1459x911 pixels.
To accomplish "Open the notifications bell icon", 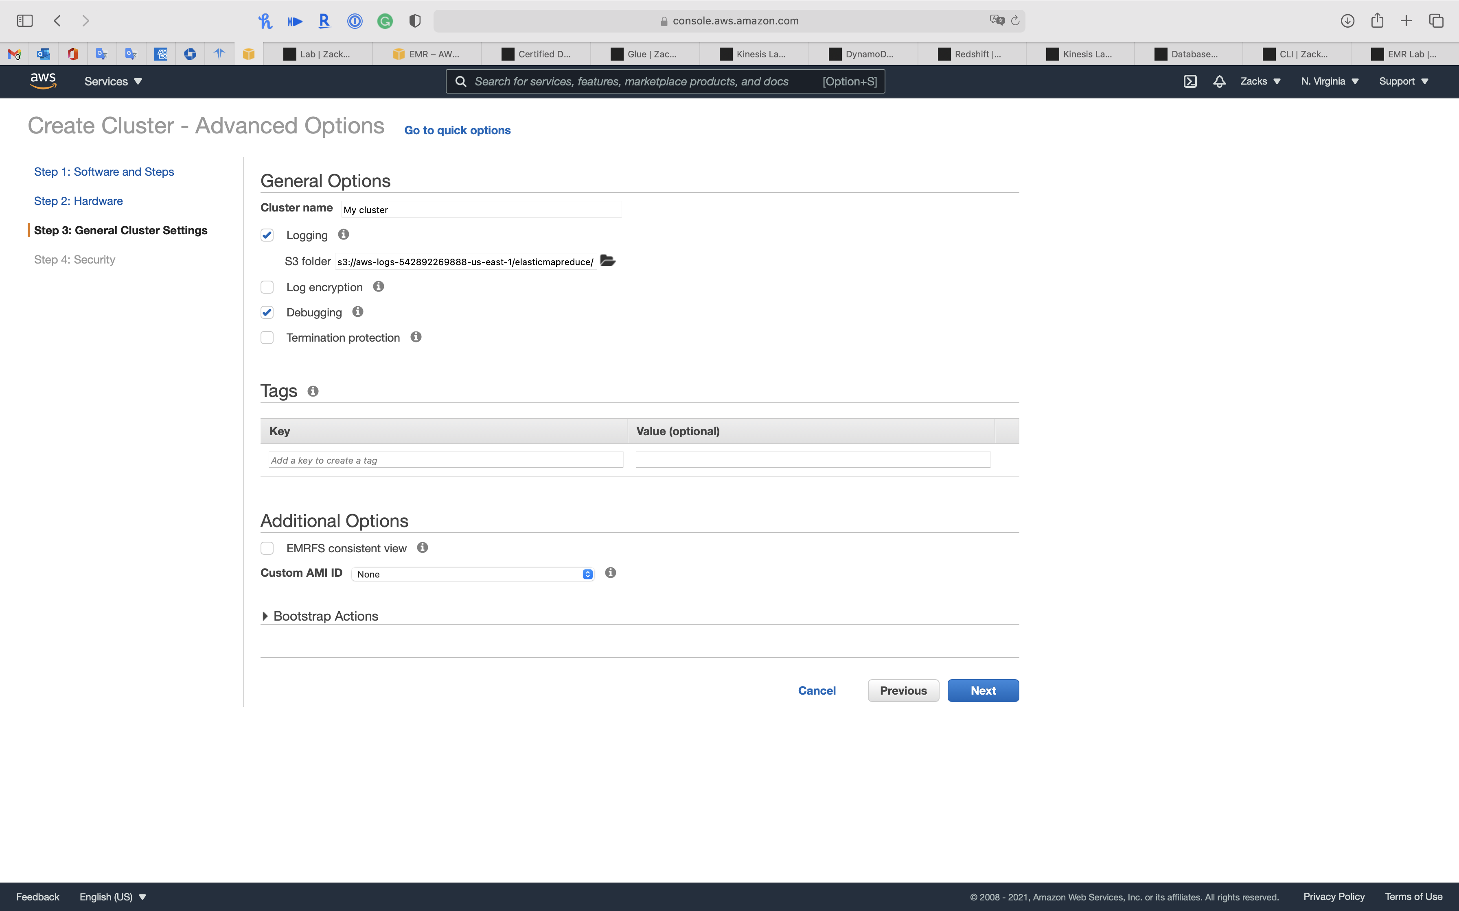I will pyautogui.click(x=1219, y=81).
